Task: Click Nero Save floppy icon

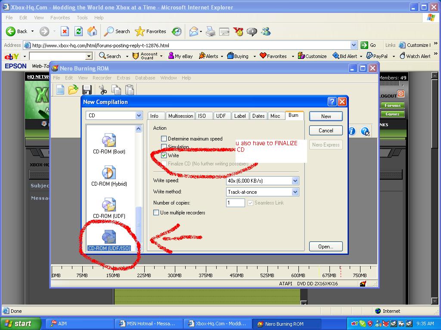Action: pos(87,90)
